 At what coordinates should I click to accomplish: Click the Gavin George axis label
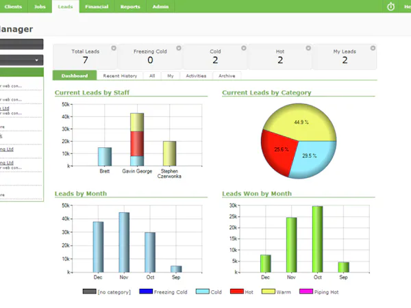(x=137, y=171)
